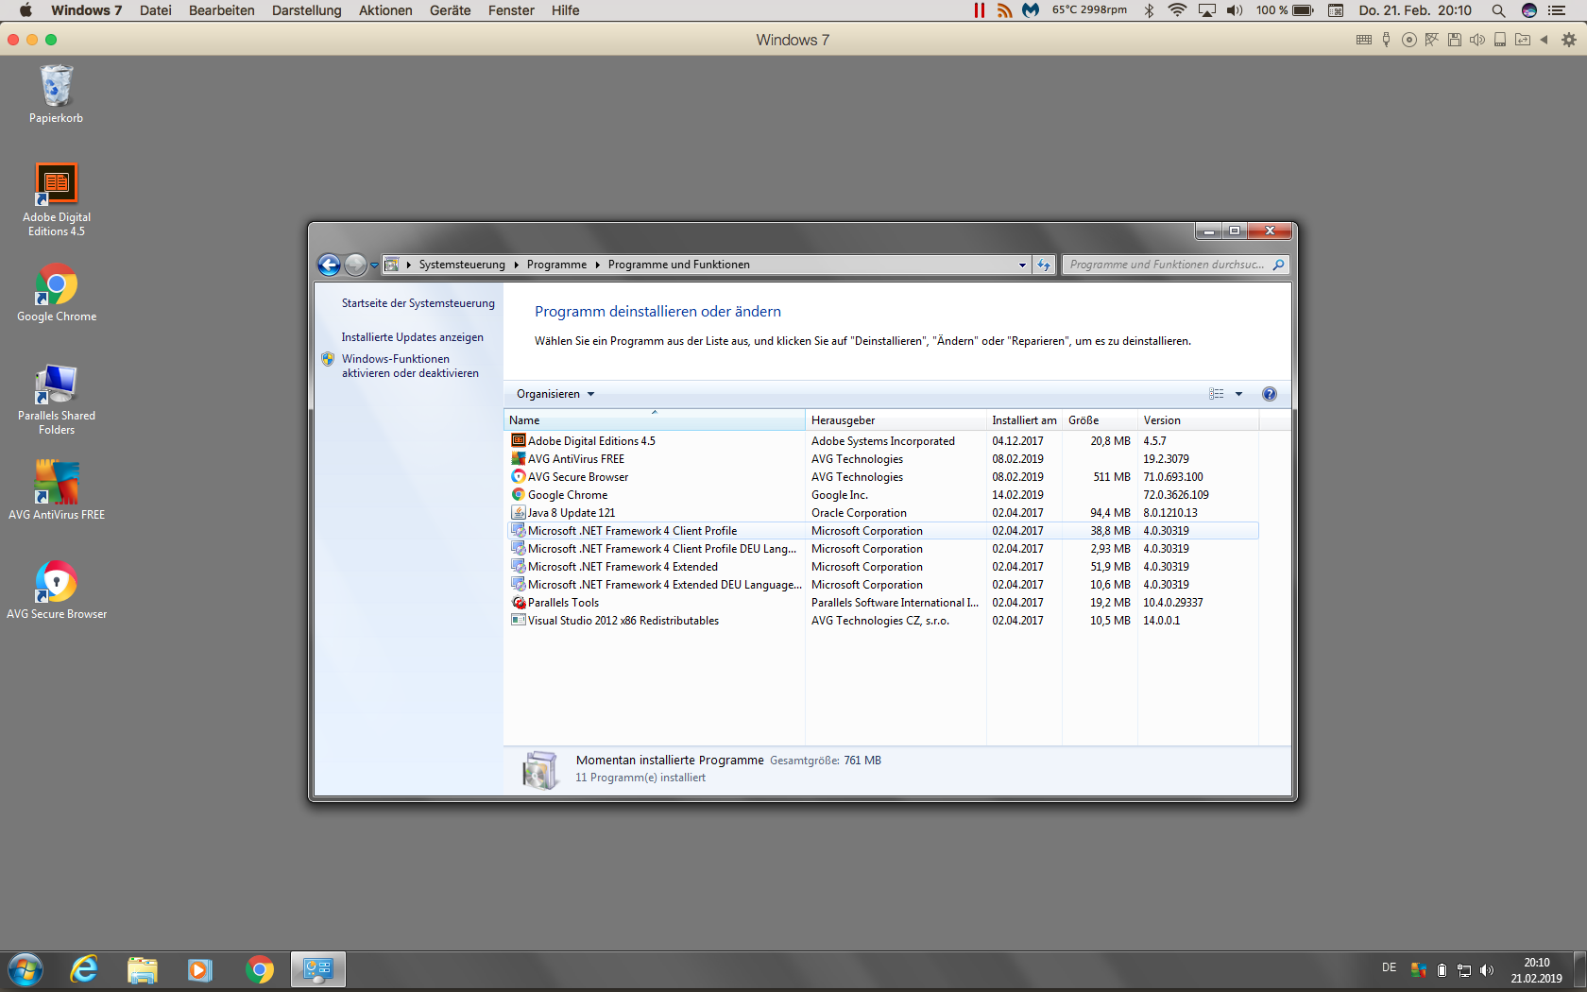Screen dimensions: 1587x992
Task: Sort by Version column header
Action: tap(1198, 420)
